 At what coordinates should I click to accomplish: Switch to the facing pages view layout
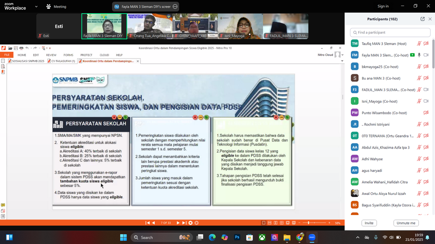[x=276, y=223]
